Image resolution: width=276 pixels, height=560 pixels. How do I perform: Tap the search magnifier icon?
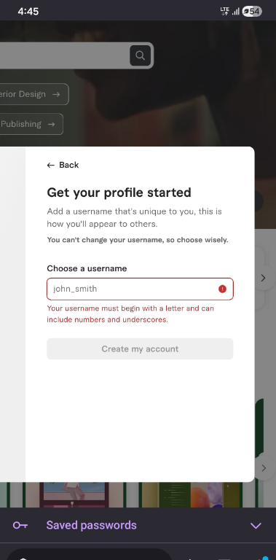coord(140,55)
